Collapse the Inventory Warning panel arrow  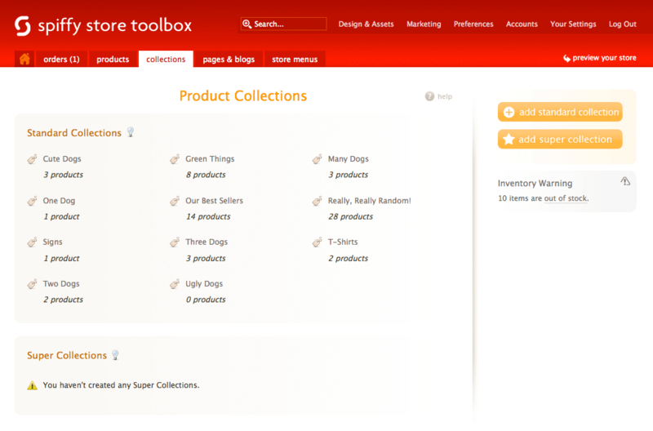[625, 181]
